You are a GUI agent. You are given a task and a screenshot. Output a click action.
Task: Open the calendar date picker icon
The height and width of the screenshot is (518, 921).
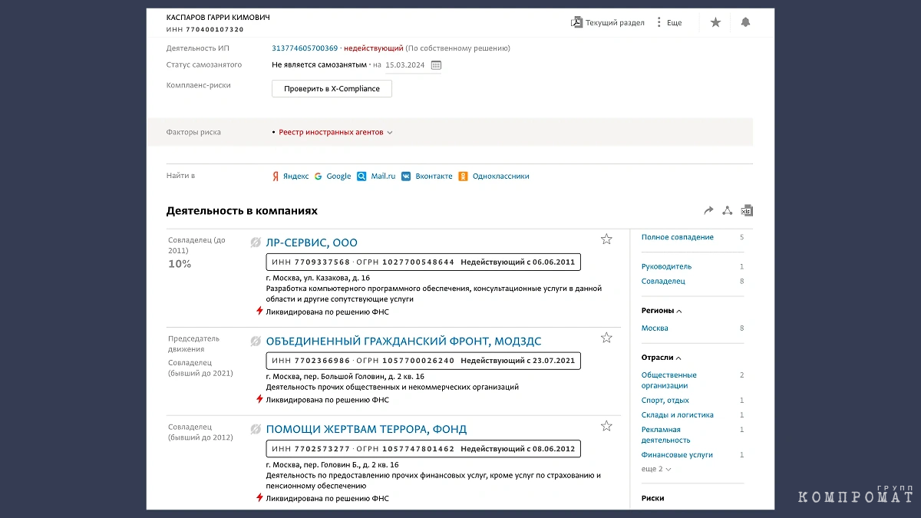pyautogui.click(x=436, y=65)
